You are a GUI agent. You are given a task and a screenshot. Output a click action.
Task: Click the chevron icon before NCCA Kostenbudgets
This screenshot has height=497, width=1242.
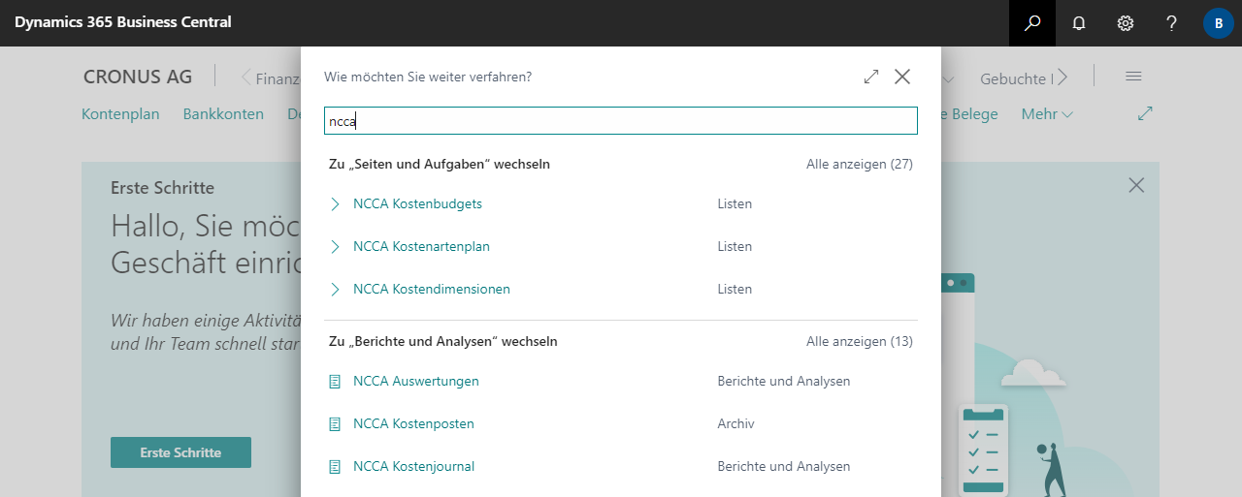tap(335, 203)
